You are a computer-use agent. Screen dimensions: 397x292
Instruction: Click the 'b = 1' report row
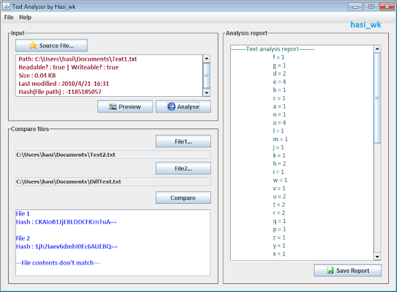click(x=279, y=89)
